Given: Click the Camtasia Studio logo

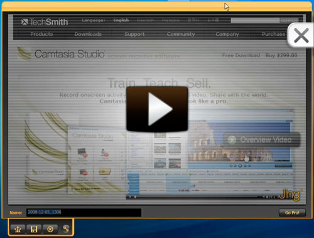Looking at the screenshot, I should click(x=61, y=54).
